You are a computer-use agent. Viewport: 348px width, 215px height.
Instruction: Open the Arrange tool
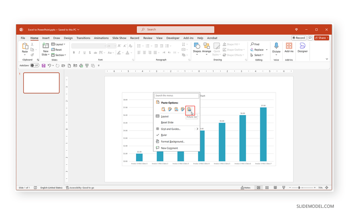(x=207, y=46)
